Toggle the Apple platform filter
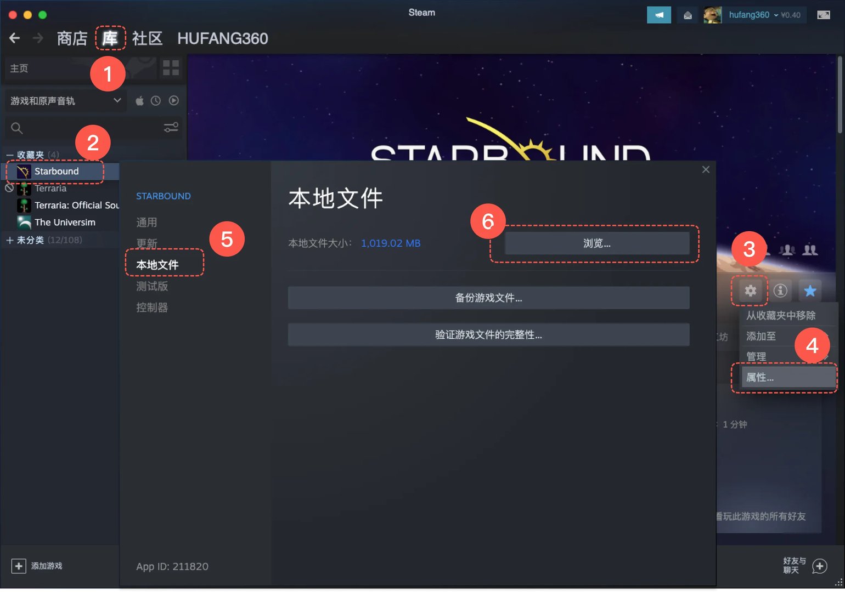 pos(139,100)
